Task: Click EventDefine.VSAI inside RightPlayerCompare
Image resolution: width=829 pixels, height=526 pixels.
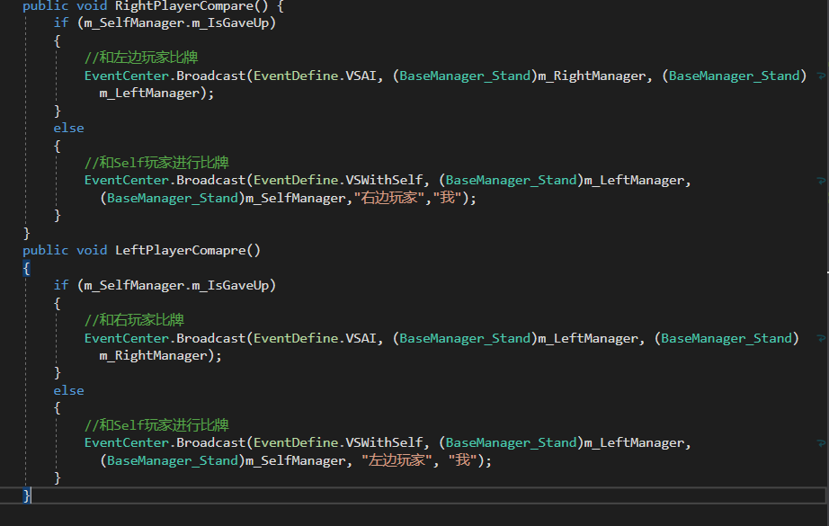Action: 315,76
